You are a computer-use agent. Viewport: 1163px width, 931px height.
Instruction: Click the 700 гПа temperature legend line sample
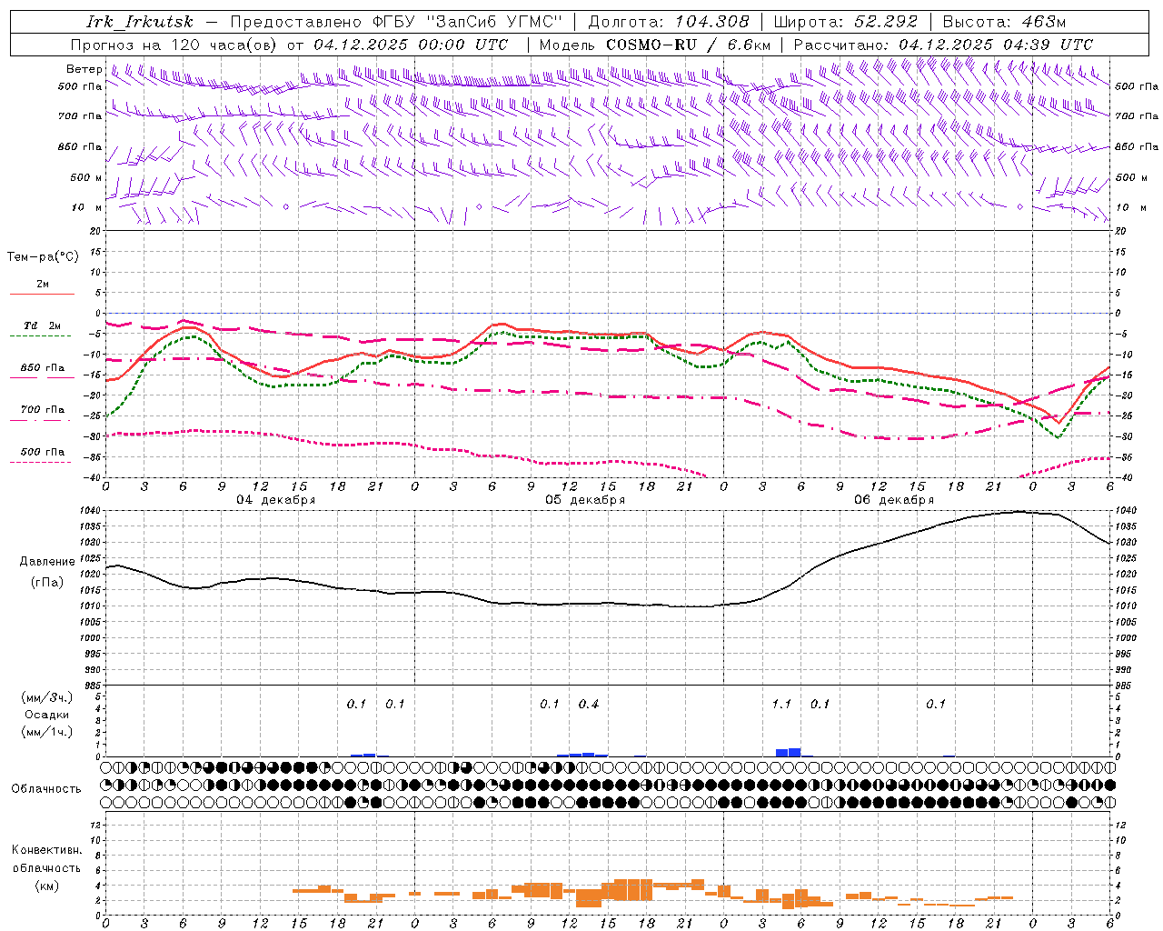point(42,421)
